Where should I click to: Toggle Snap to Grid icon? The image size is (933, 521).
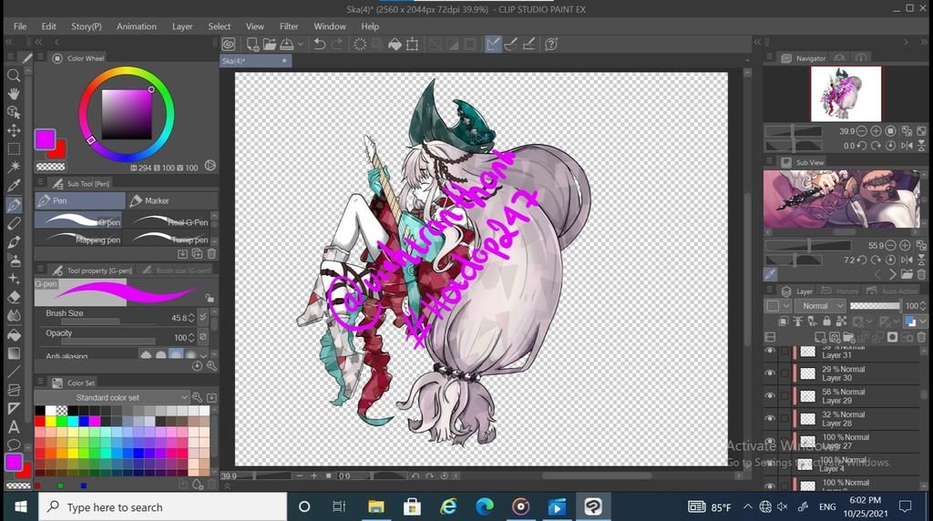click(528, 44)
